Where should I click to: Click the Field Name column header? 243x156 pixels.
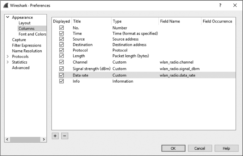tap(170, 21)
